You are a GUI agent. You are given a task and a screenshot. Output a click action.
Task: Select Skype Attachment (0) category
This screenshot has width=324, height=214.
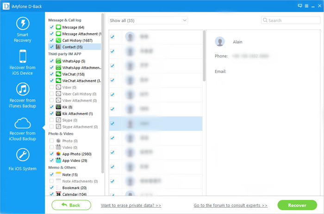click(x=80, y=127)
